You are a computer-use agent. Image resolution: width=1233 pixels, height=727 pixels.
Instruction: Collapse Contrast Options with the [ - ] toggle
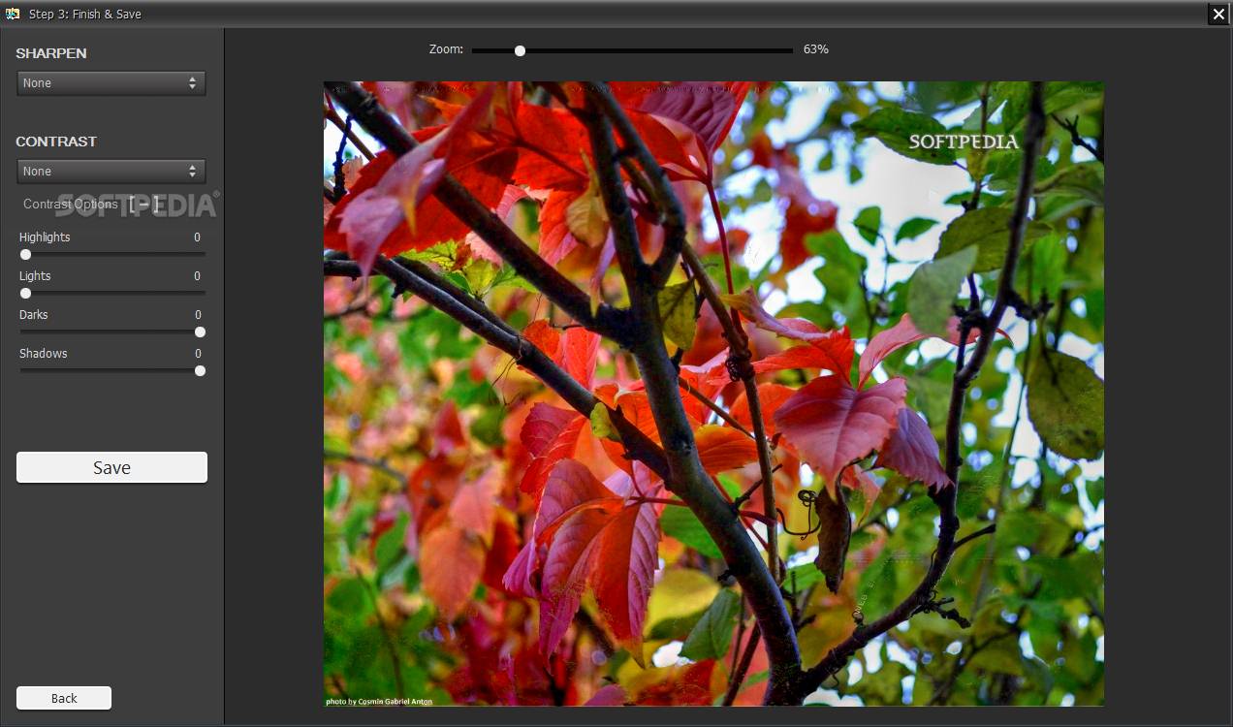(x=143, y=205)
